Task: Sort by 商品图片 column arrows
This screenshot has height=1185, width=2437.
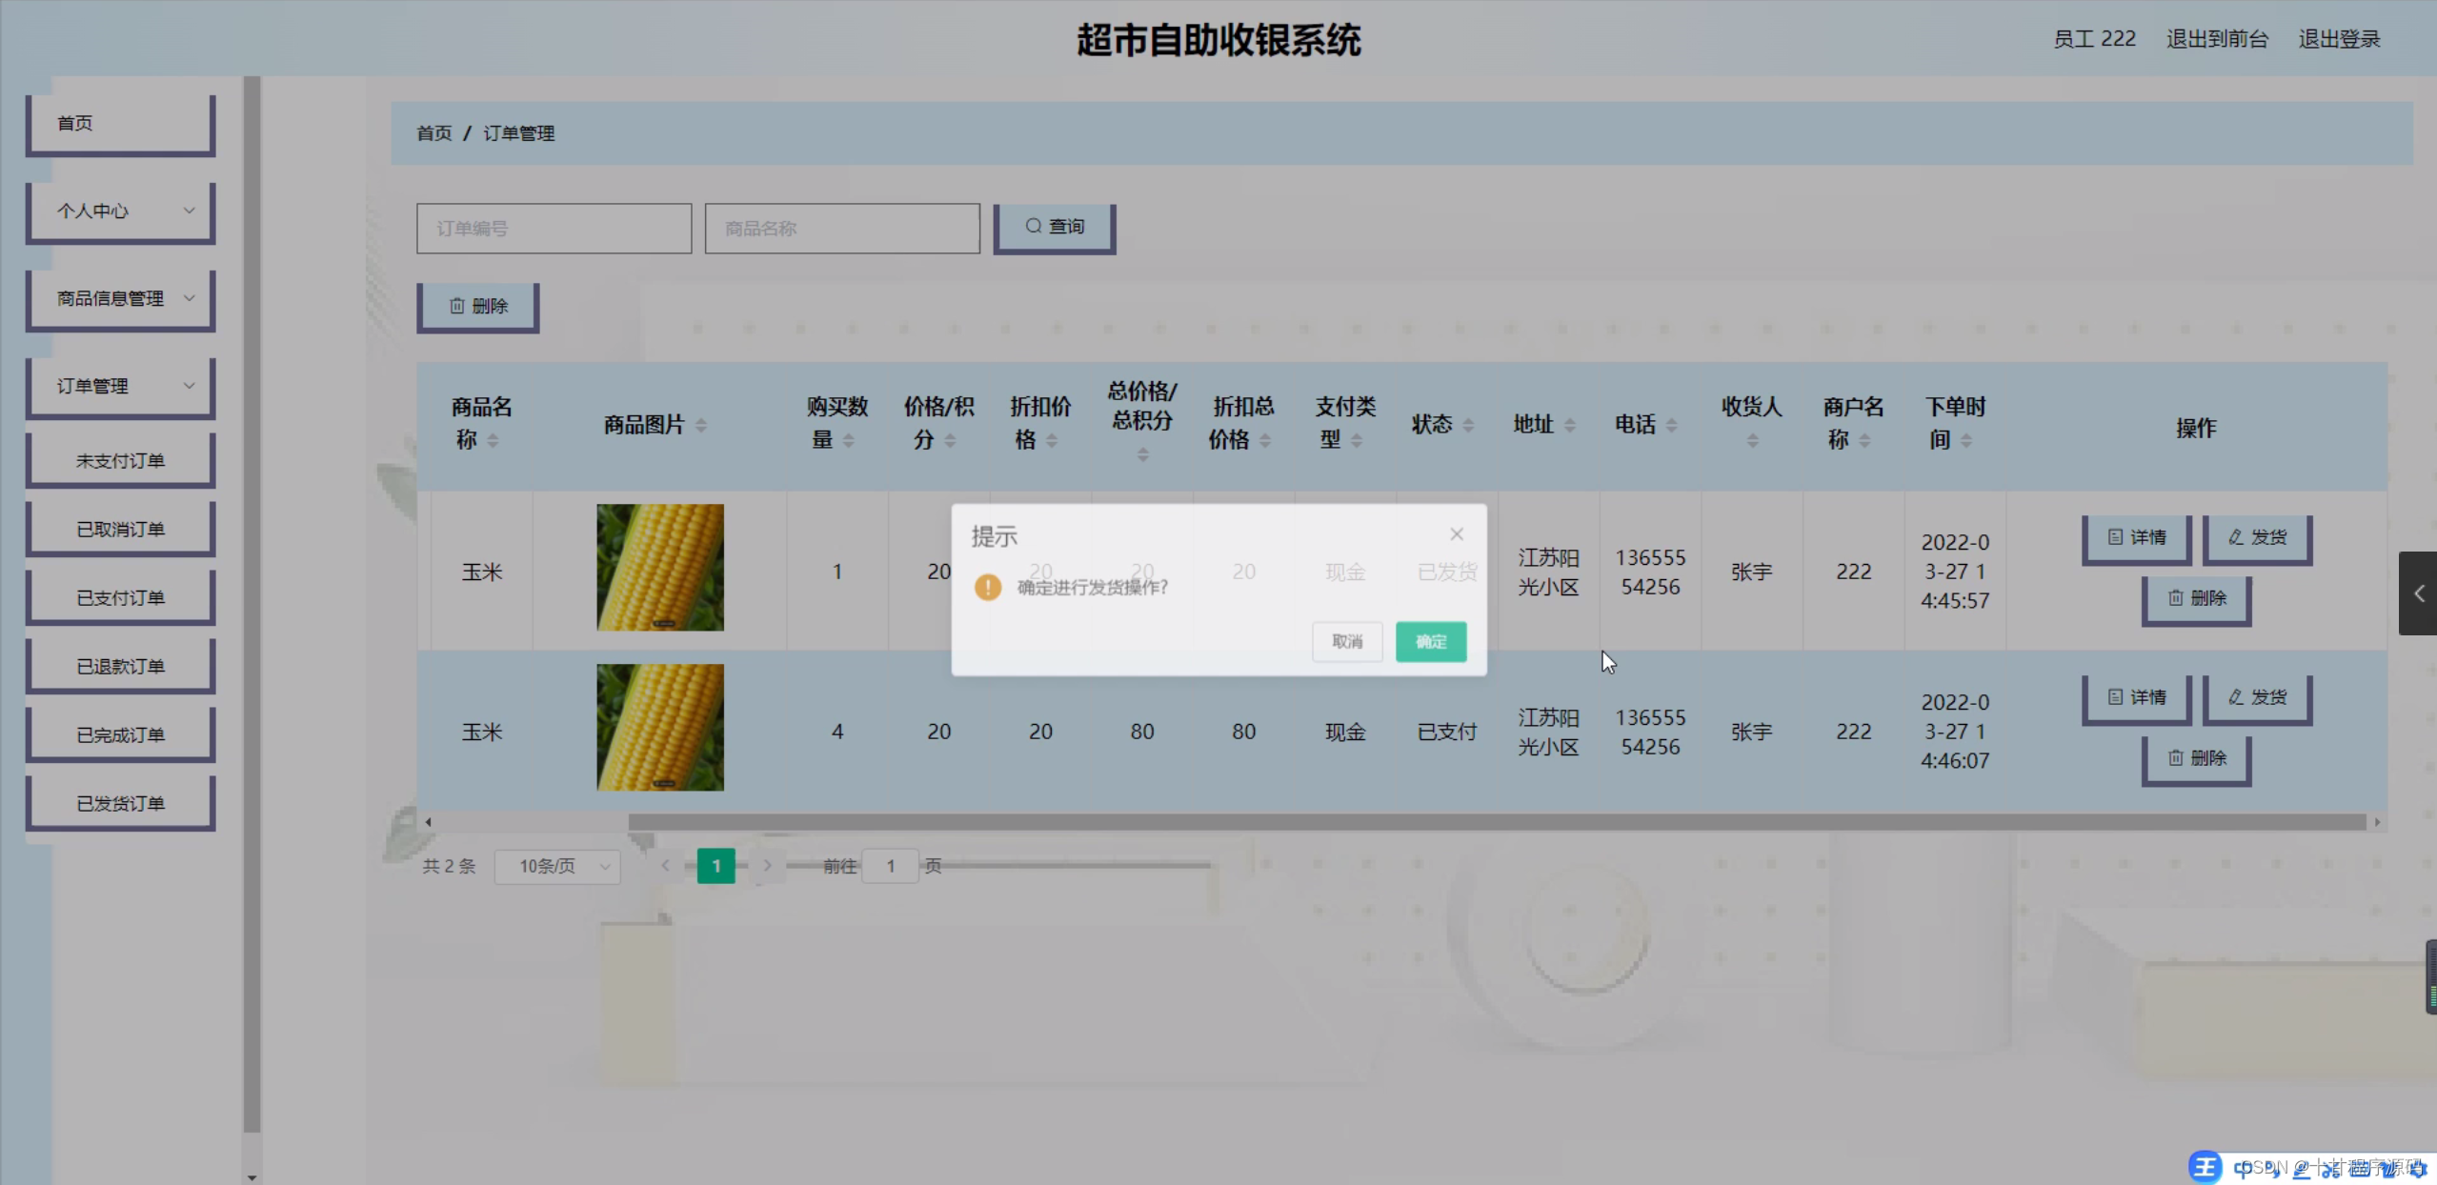Action: click(x=701, y=425)
